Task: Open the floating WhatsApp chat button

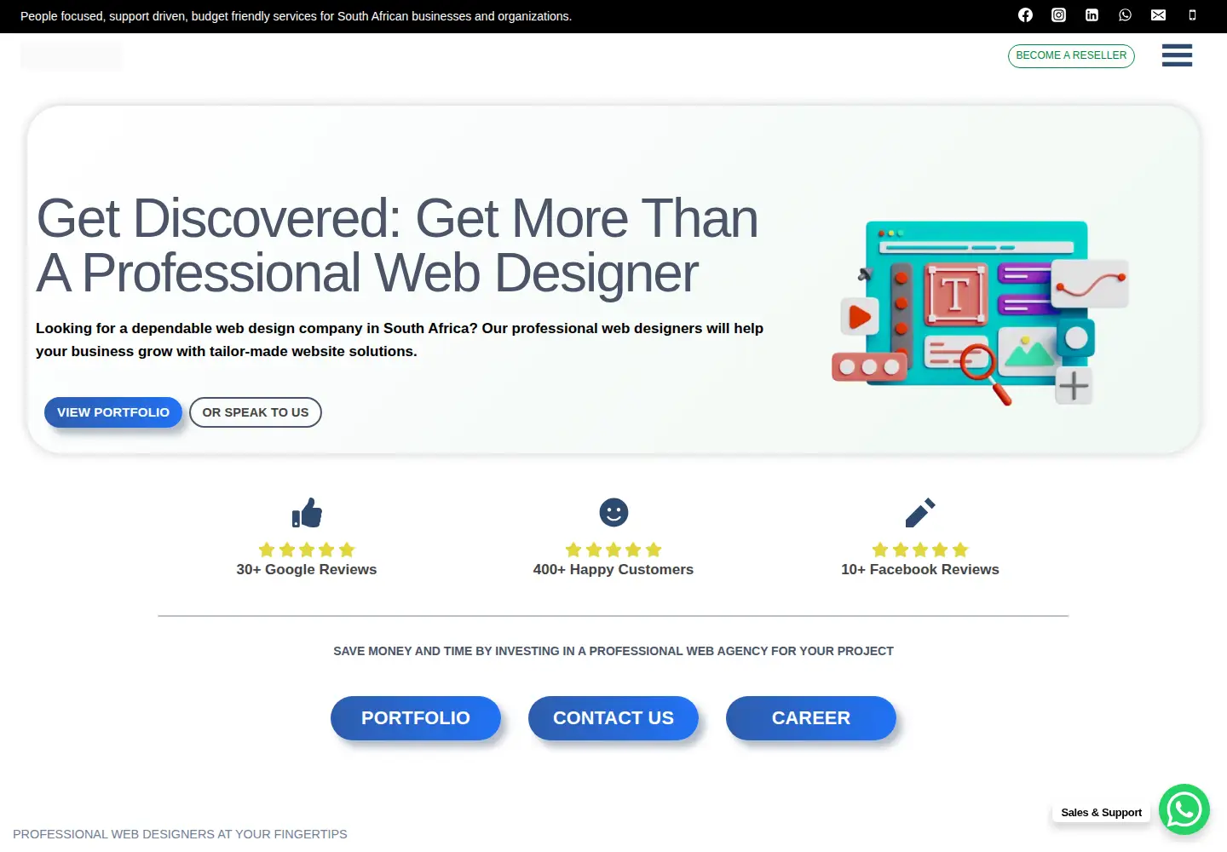Action: point(1184,809)
